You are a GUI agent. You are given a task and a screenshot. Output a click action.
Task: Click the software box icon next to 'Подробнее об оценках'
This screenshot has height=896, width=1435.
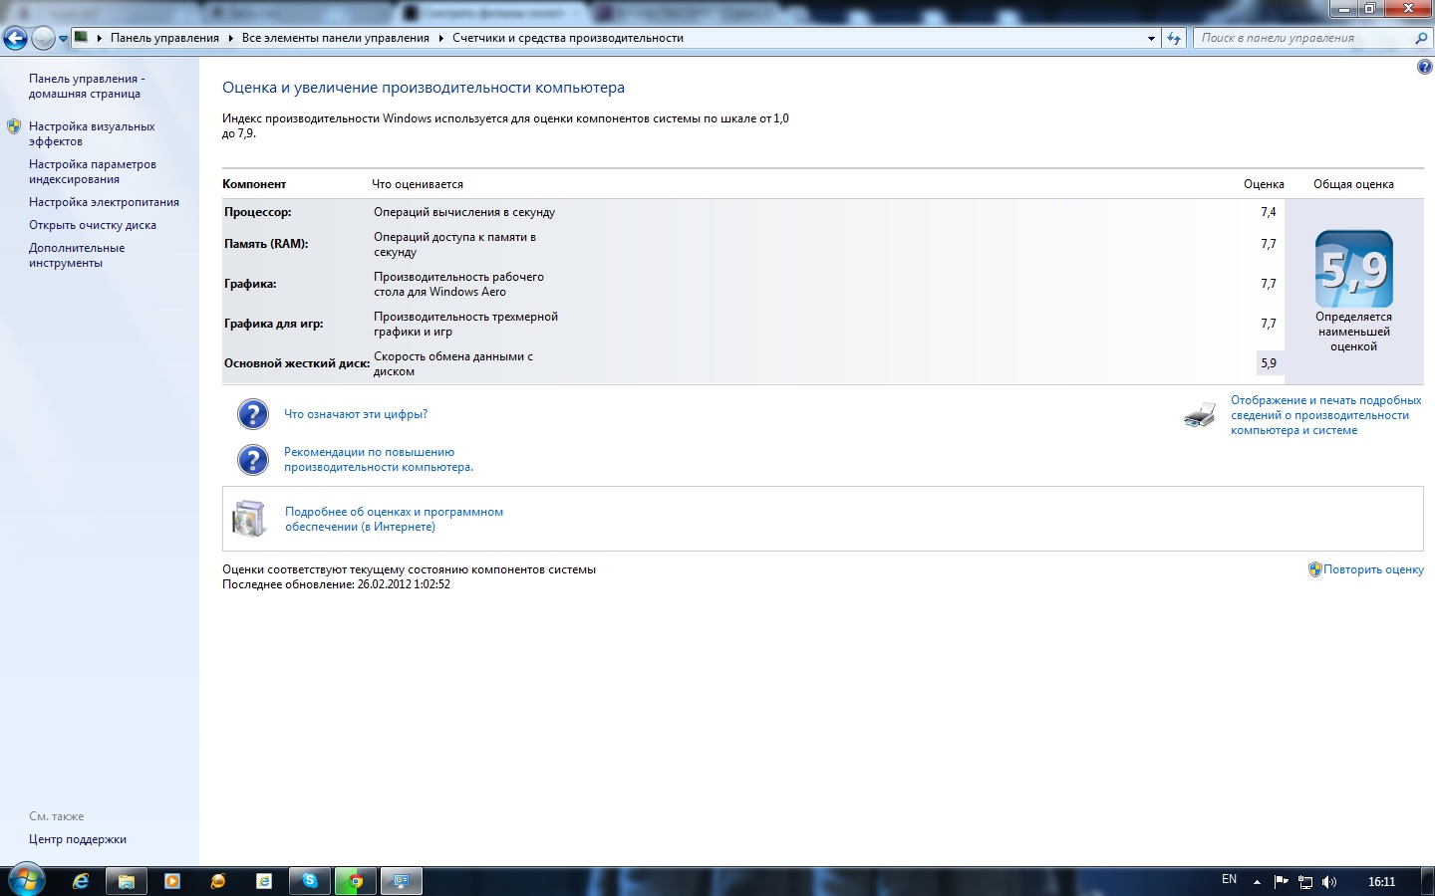249,519
